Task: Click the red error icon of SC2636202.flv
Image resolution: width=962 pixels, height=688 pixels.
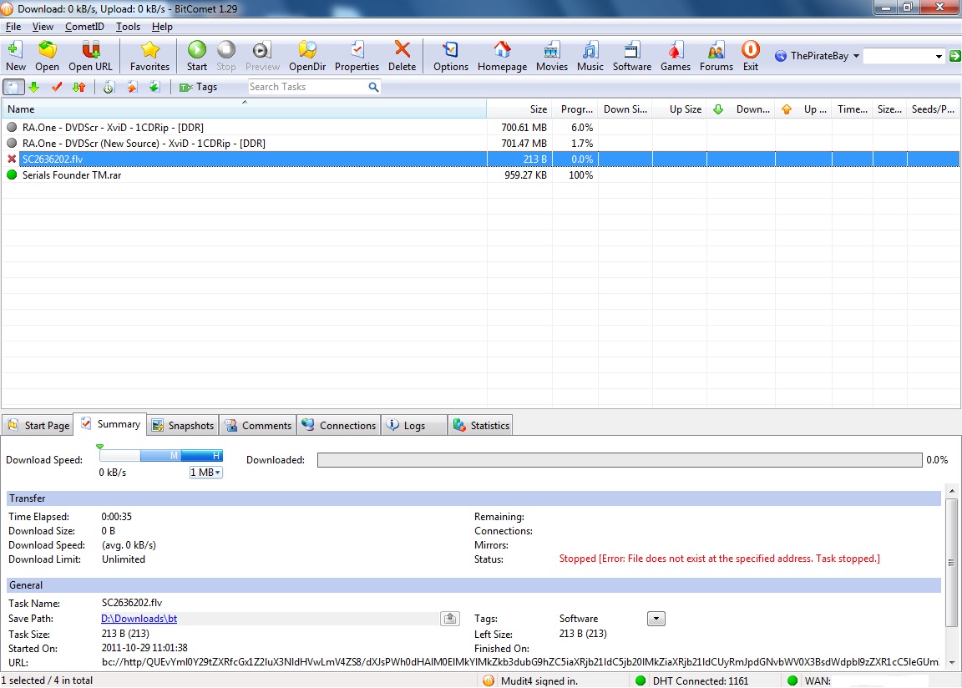Action: click(11, 159)
